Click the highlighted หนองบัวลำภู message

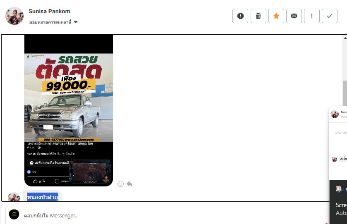pyautogui.click(x=43, y=197)
